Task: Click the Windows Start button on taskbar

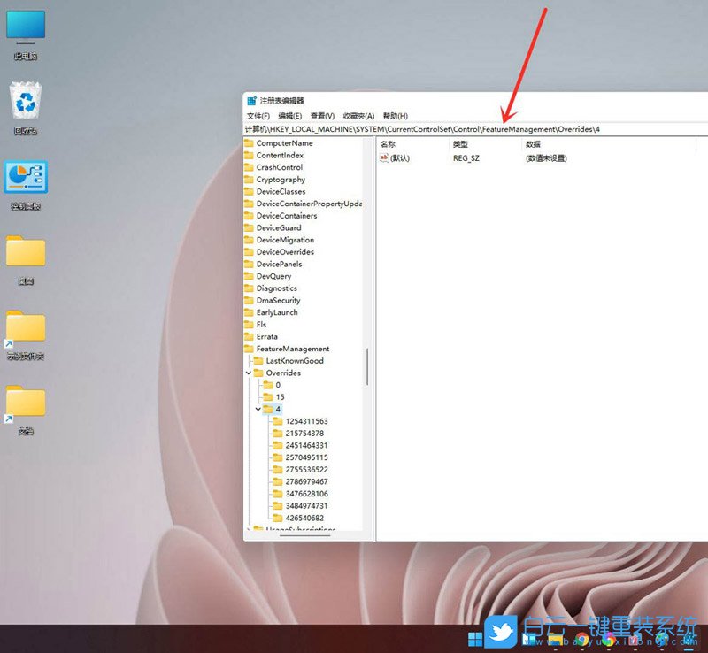Action: [x=475, y=638]
